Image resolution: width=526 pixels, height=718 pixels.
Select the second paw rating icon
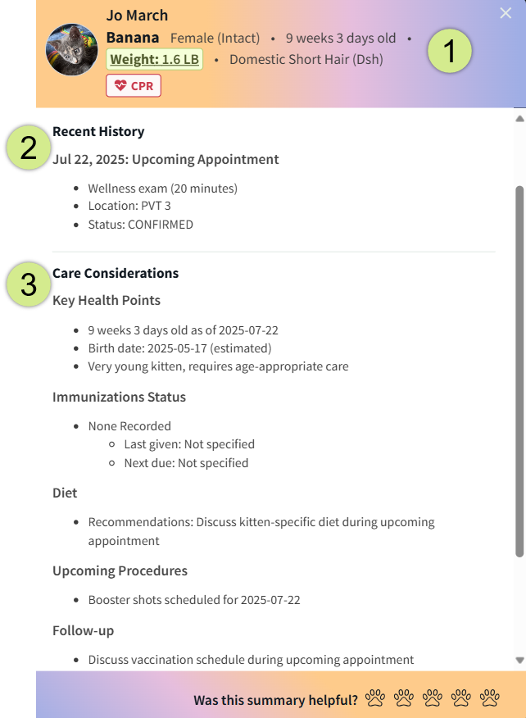point(404,698)
